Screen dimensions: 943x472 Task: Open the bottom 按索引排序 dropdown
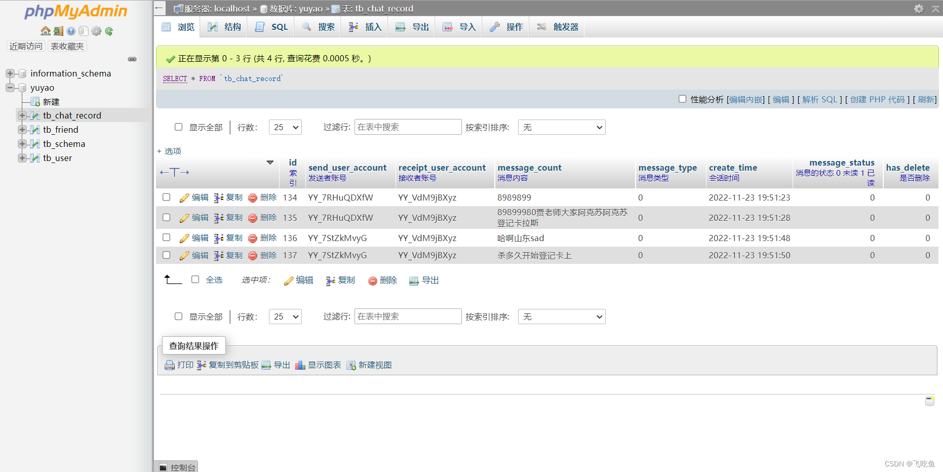[562, 317]
